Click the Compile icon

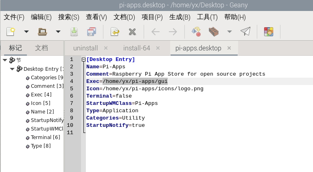tap(196, 32)
